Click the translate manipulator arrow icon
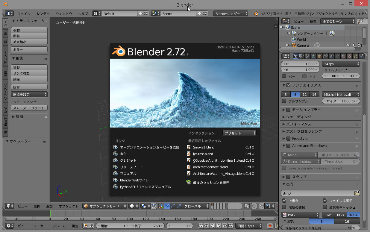This screenshot has height=232, width=370. [x=167, y=206]
